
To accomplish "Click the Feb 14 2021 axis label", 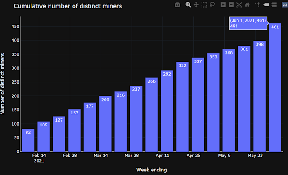I will 39,158.
